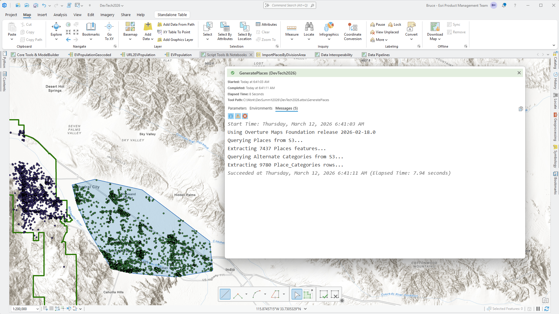Screen dimensions: 559x314
Task: Open notifications bell icon
Action: point(504,5)
